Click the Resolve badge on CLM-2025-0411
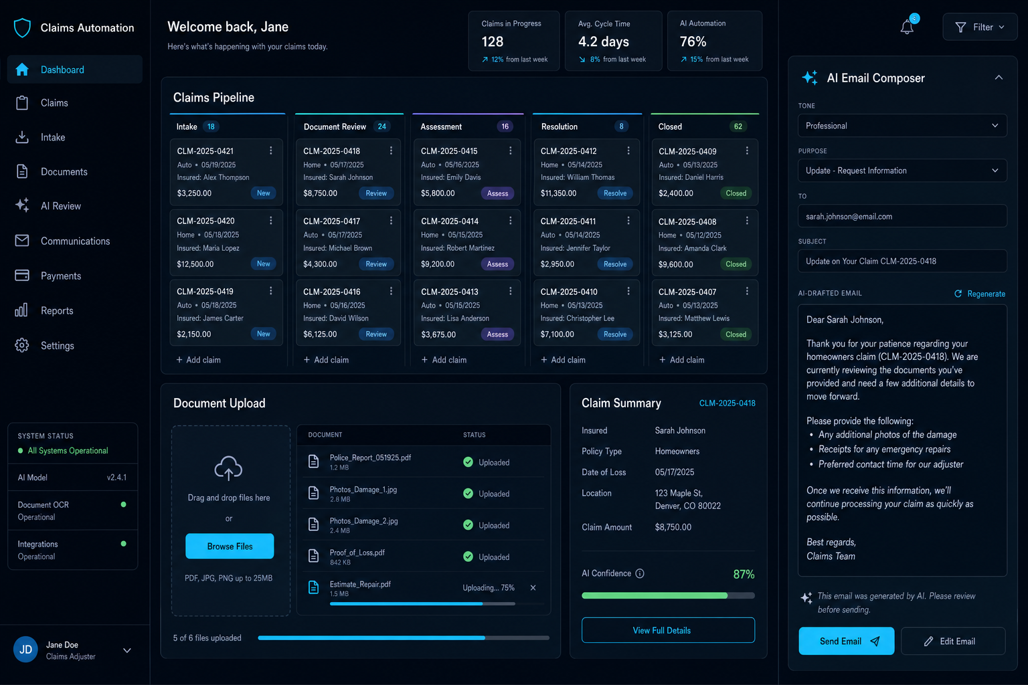Viewport: 1028px width, 685px height. tap(615, 264)
